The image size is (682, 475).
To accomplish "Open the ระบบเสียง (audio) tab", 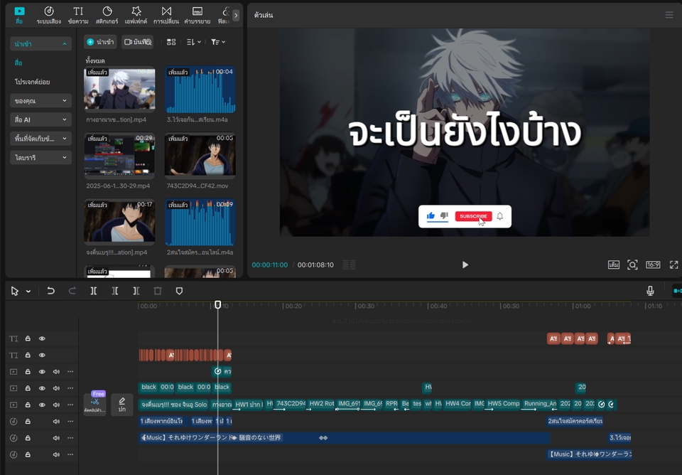I will [49, 15].
